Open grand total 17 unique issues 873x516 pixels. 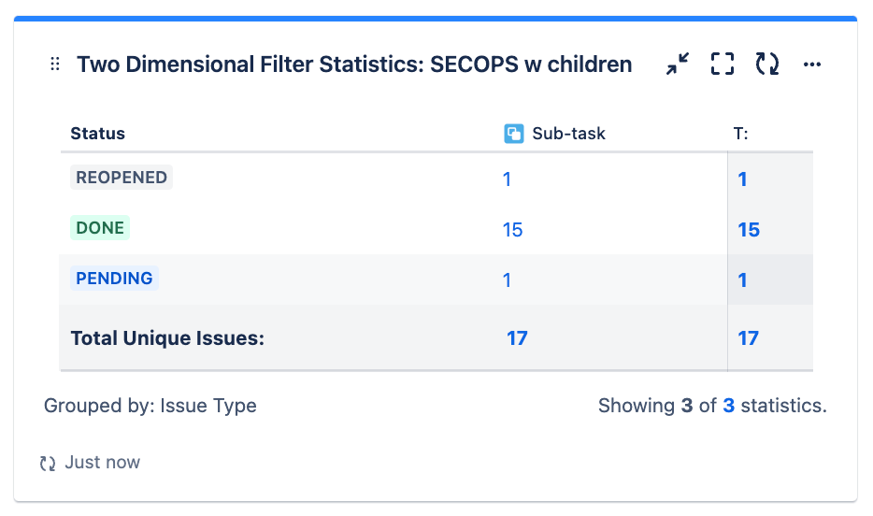[749, 338]
